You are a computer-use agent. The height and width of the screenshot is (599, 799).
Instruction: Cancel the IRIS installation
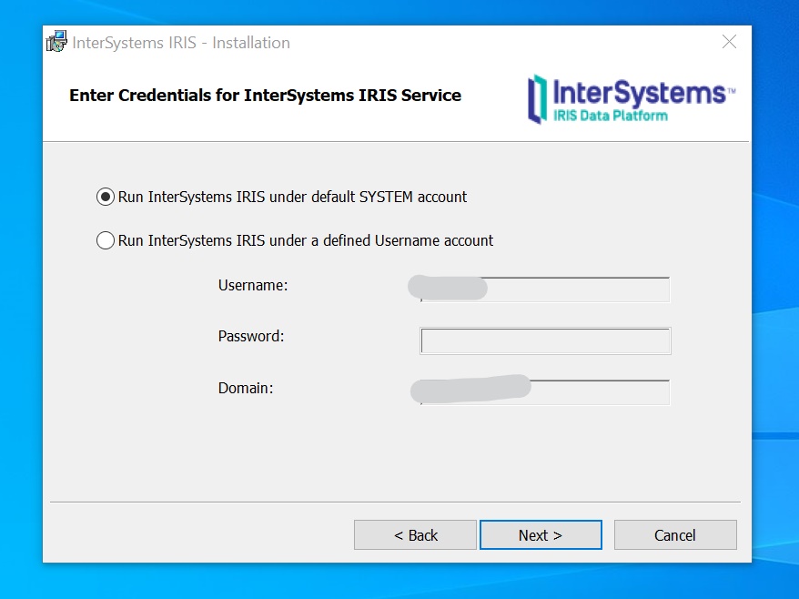click(x=675, y=534)
